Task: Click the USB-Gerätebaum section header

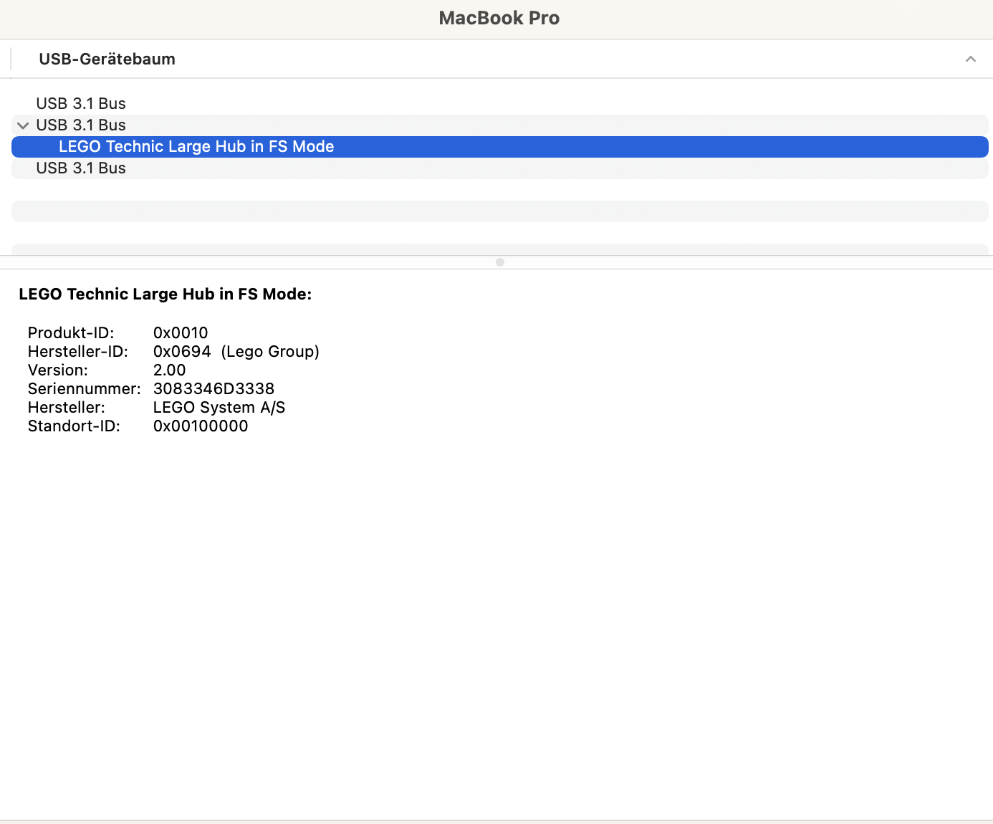Action: [x=107, y=59]
